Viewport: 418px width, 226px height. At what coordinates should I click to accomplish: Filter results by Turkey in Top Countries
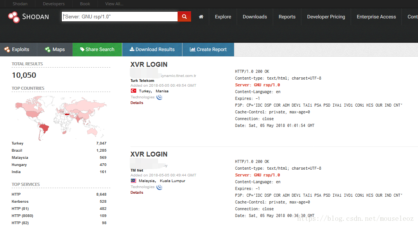tap(18, 143)
